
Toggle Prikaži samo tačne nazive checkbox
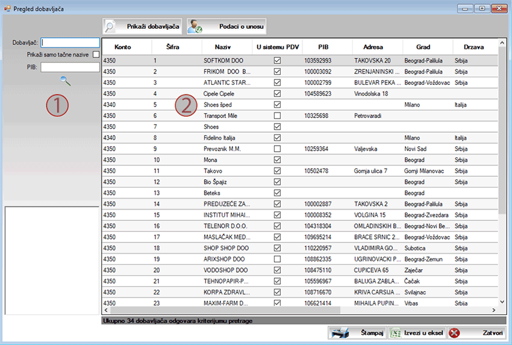point(96,55)
